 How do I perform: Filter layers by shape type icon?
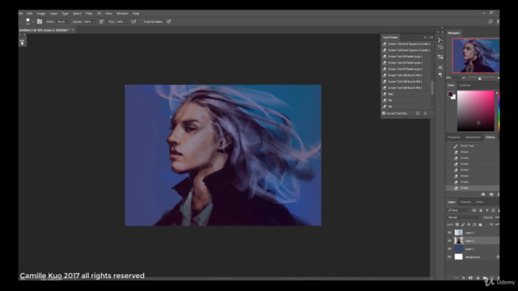[493, 210]
